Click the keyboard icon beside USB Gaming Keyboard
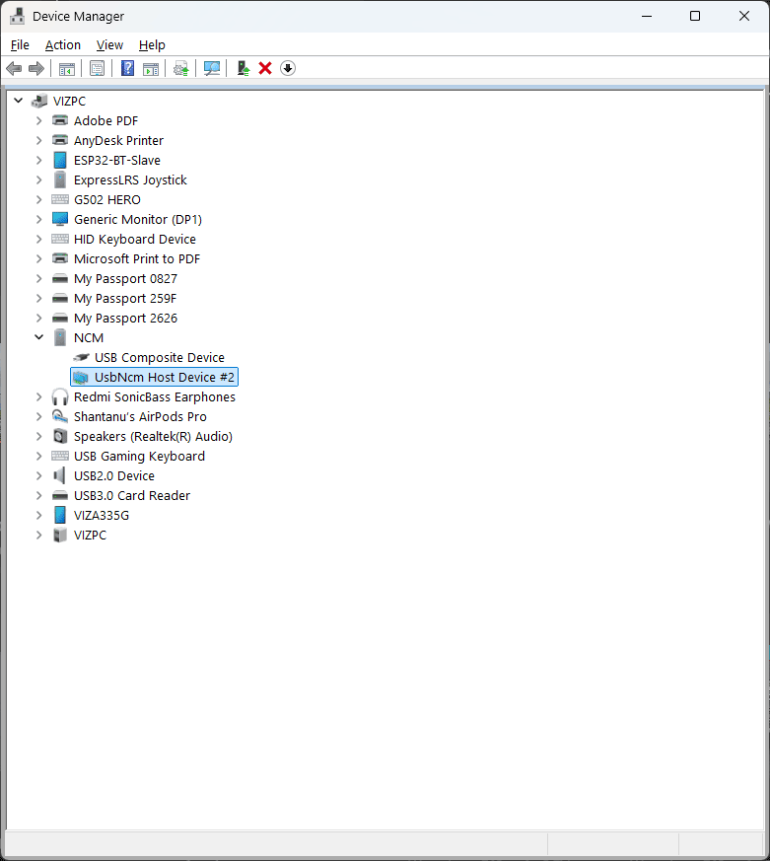The height and width of the screenshot is (861, 770). tap(60, 456)
